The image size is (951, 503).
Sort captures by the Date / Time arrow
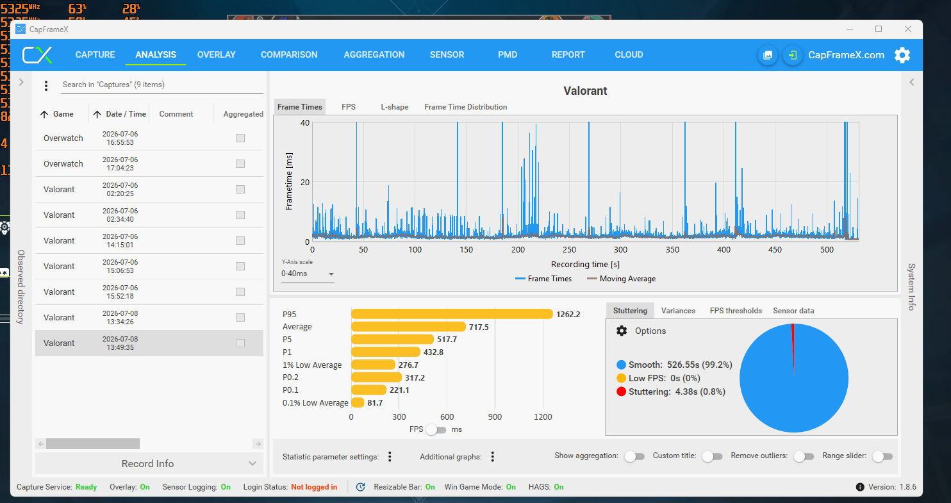(97, 114)
